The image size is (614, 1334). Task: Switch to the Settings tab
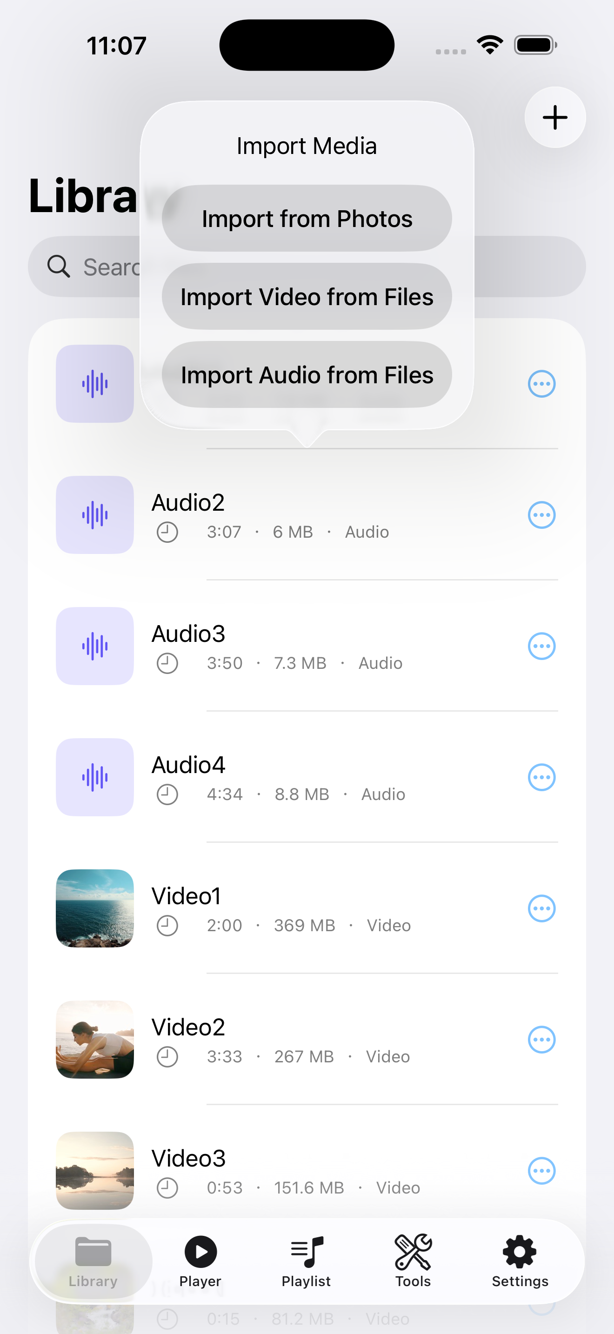[x=520, y=1261]
